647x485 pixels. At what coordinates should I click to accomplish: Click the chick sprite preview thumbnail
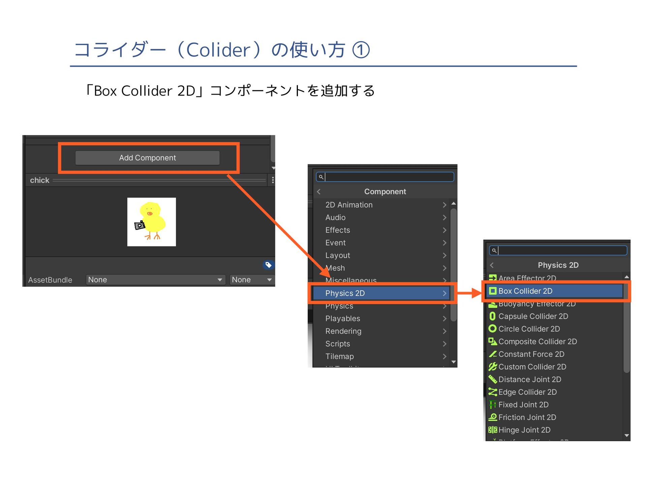[x=151, y=222]
